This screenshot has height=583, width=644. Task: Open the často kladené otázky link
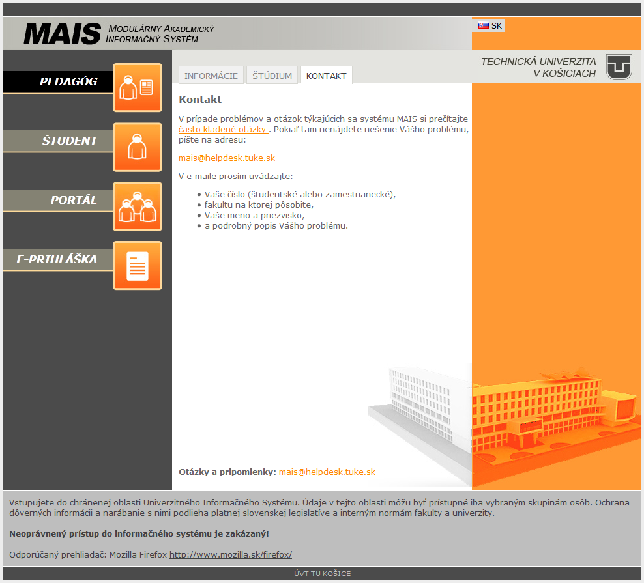(x=222, y=129)
